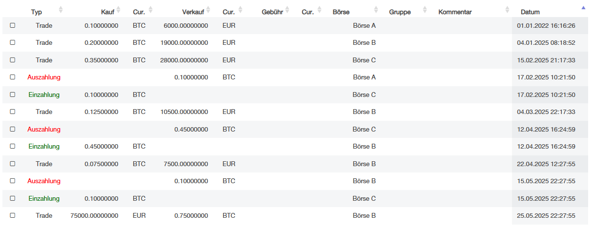Check the box for 01.01.2022 trade row
Image resolution: width=593 pixels, height=228 pixels.
tap(13, 25)
